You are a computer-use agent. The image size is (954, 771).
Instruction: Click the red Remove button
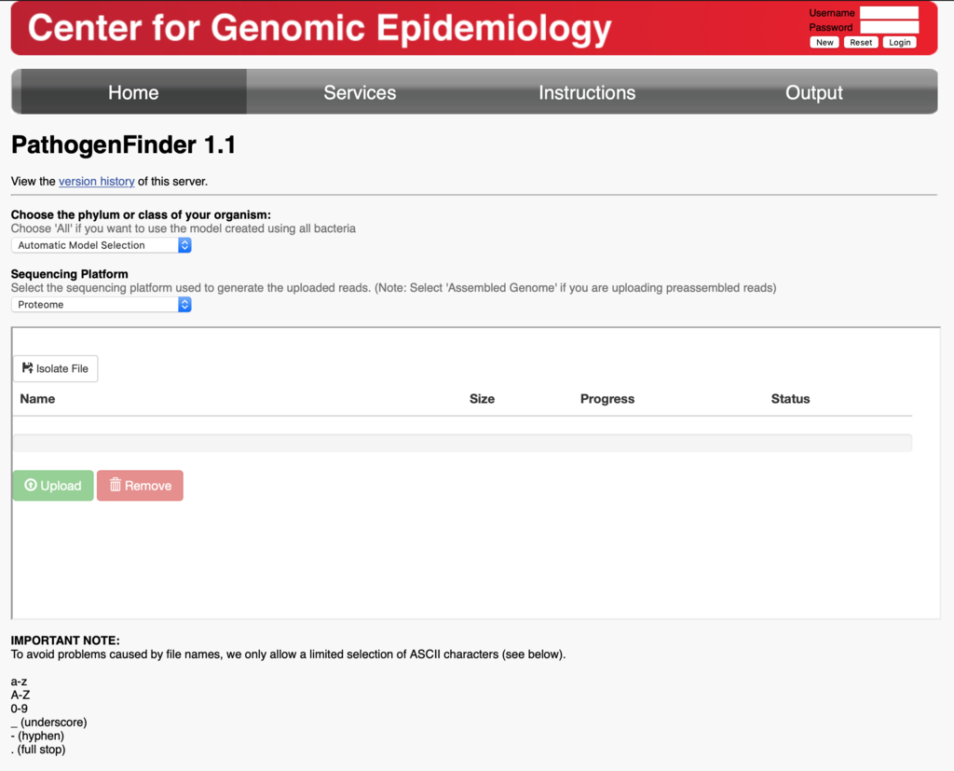(x=140, y=486)
